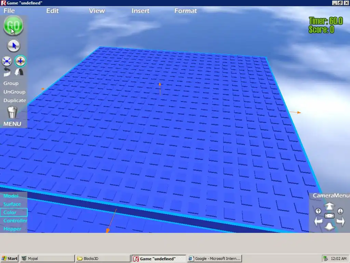
Task: Click the orange downward drag handle near bottom
Action: pos(111,221)
